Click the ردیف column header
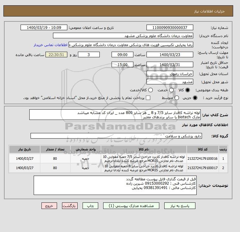This screenshot has width=240, height=232. click(x=223, y=149)
